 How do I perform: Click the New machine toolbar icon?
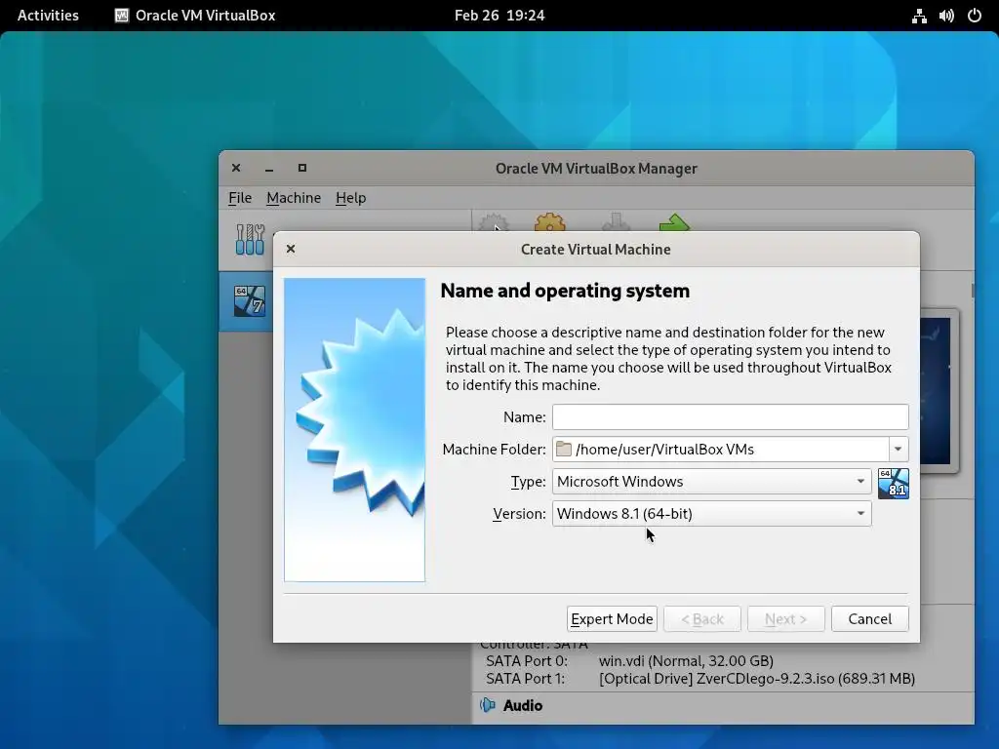494,222
